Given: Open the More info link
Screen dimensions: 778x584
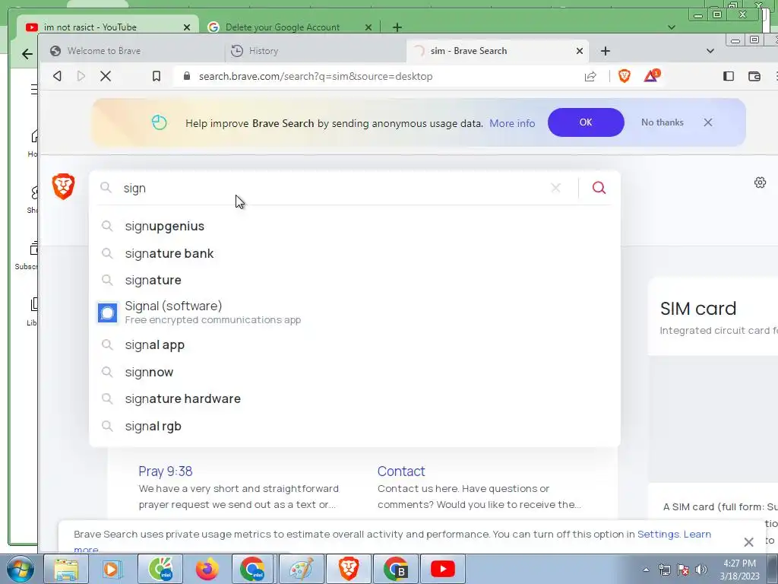Looking at the screenshot, I should click(512, 123).
